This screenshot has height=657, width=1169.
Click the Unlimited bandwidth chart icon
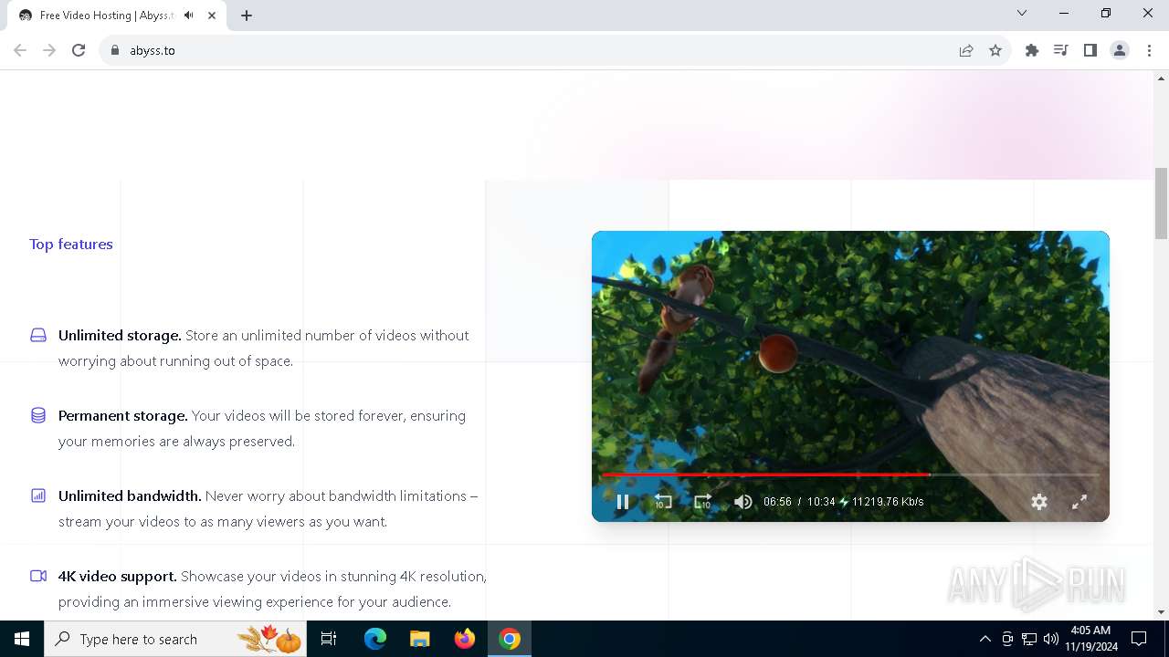38,495
